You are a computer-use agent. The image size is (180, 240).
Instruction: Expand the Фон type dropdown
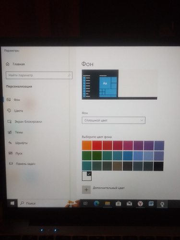(113, 120)
